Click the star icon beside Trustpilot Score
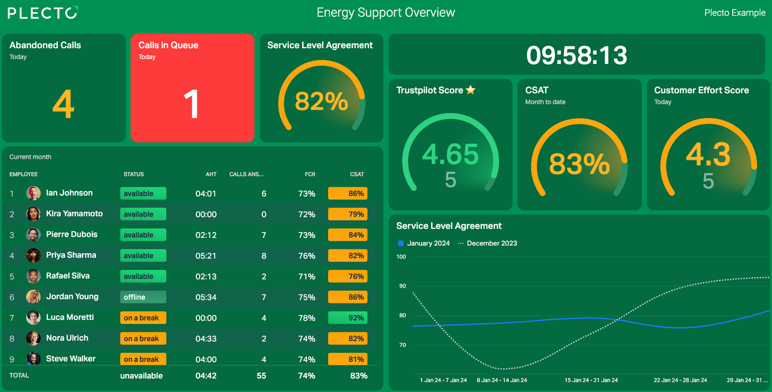Viewport: 772px width, 392px height. coord(470,90)
